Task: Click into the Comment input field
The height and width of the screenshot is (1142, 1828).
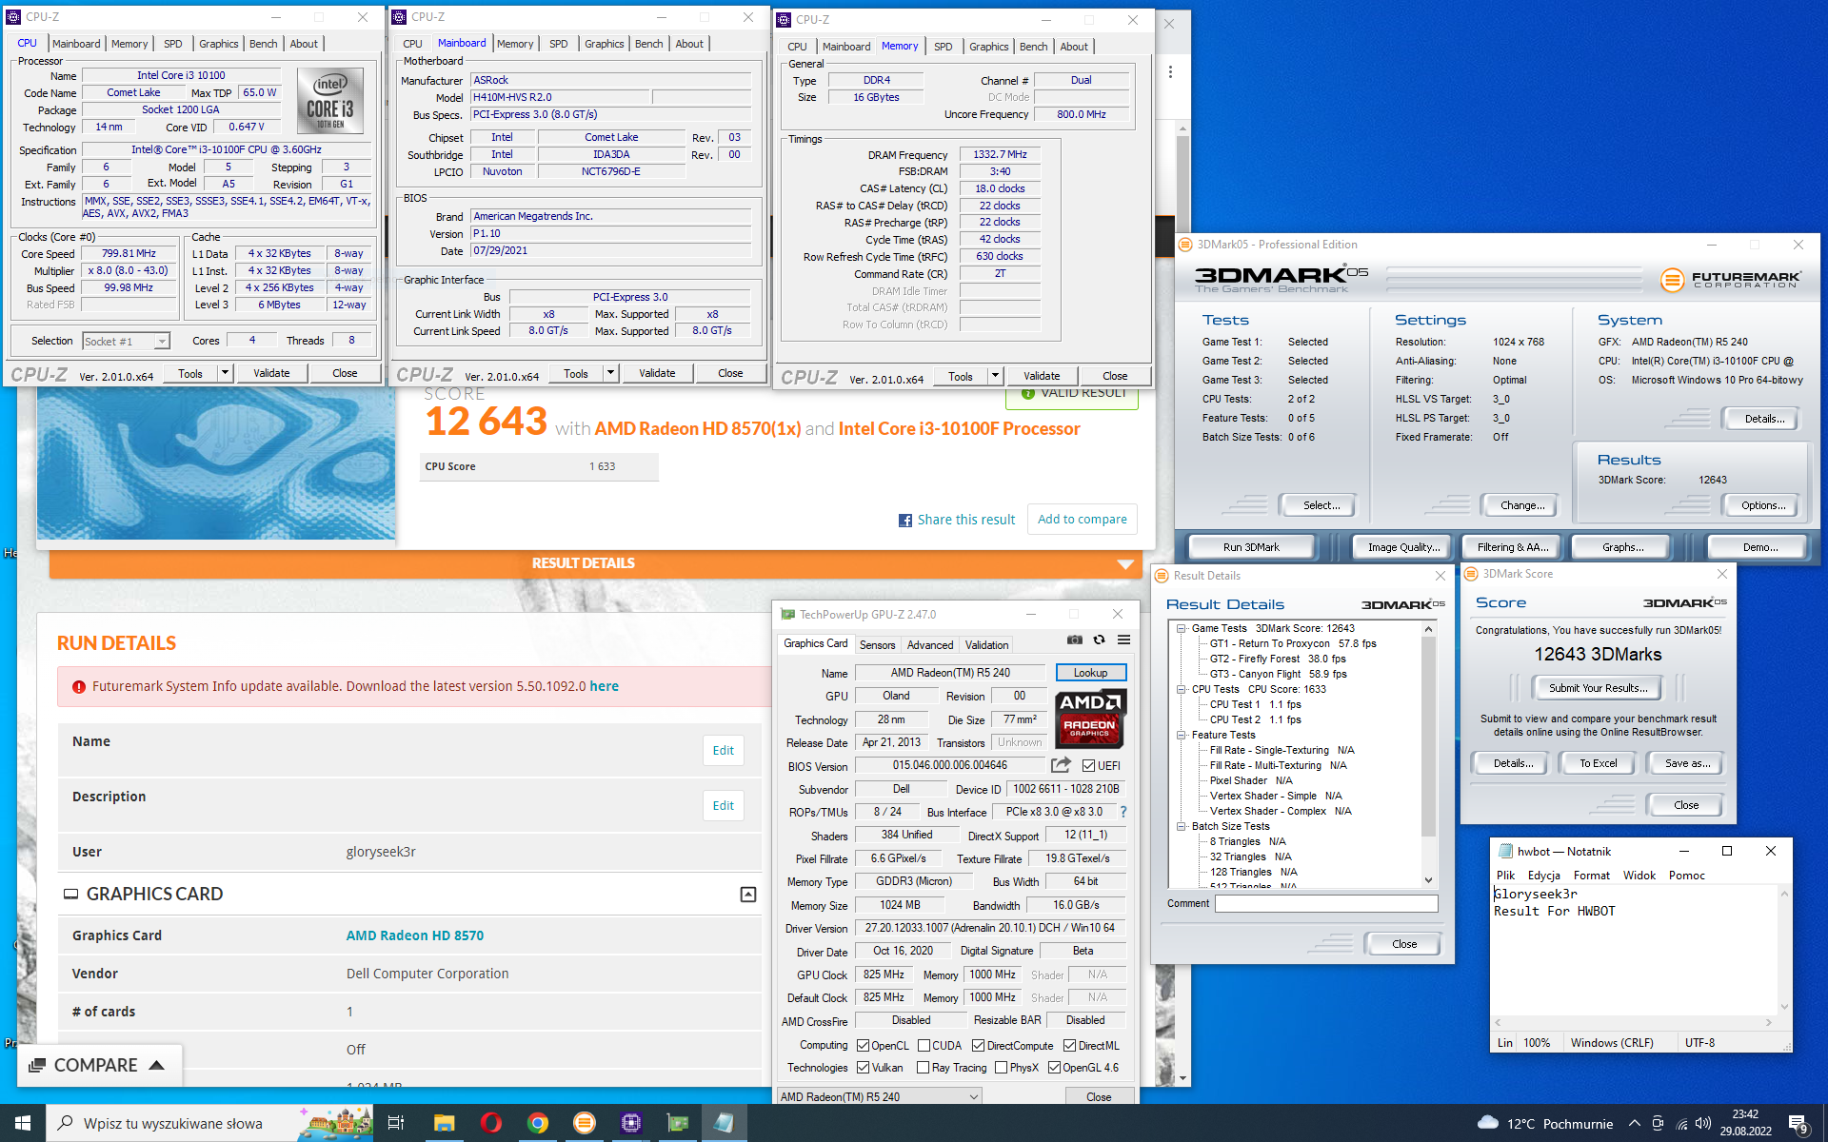Action: [x=1326, y=904]
